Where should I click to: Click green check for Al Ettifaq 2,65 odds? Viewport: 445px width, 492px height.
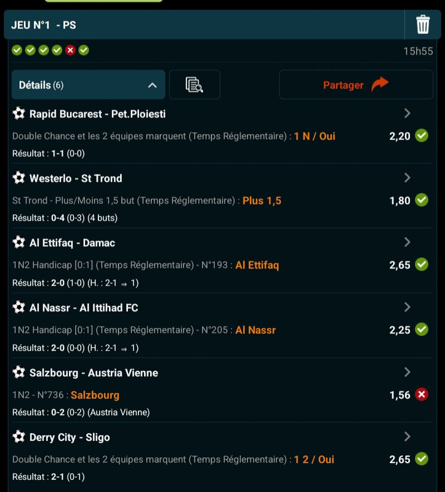(422, 264)
